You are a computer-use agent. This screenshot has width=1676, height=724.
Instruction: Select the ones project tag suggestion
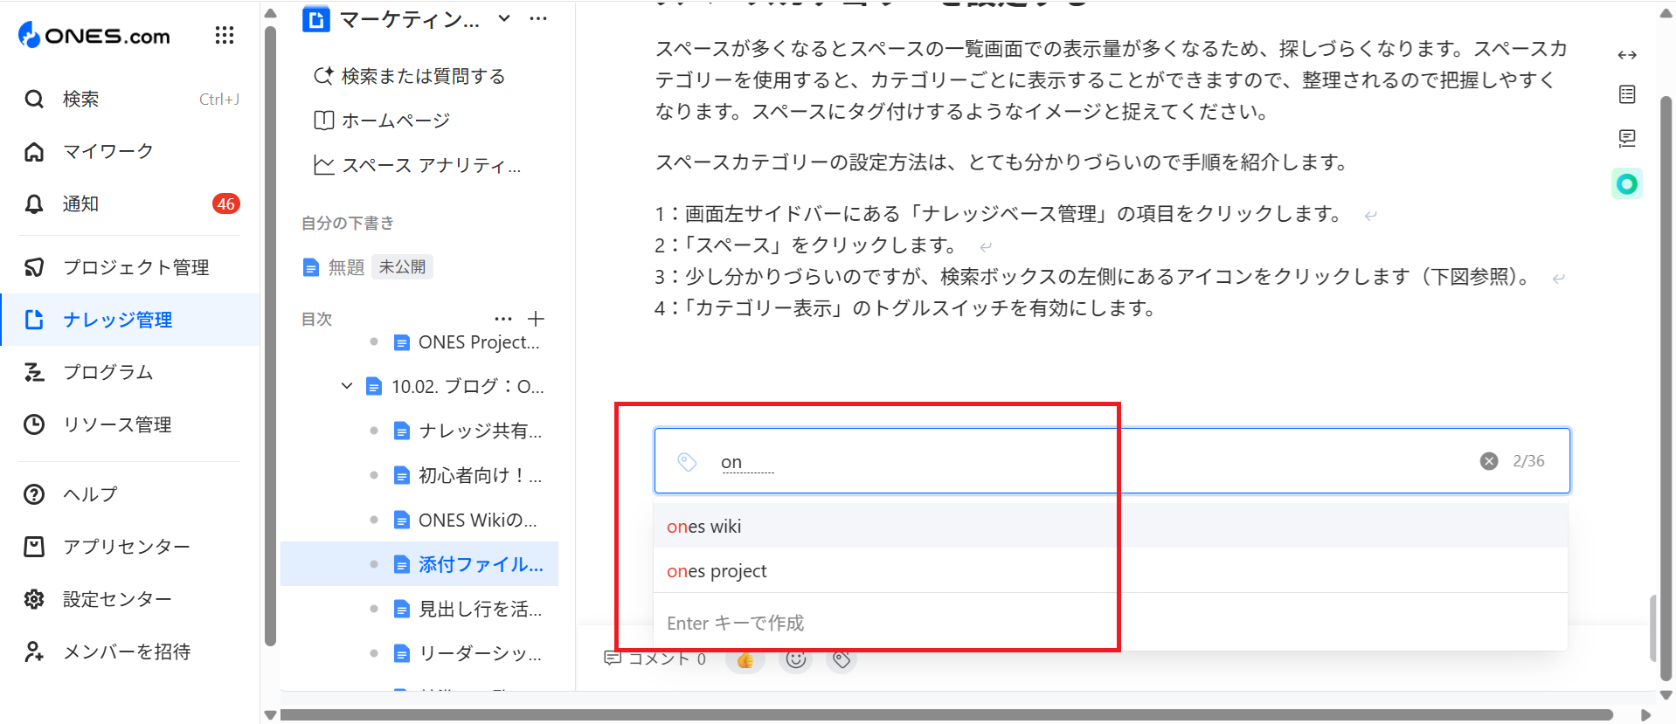click(x=1110, y=570)
